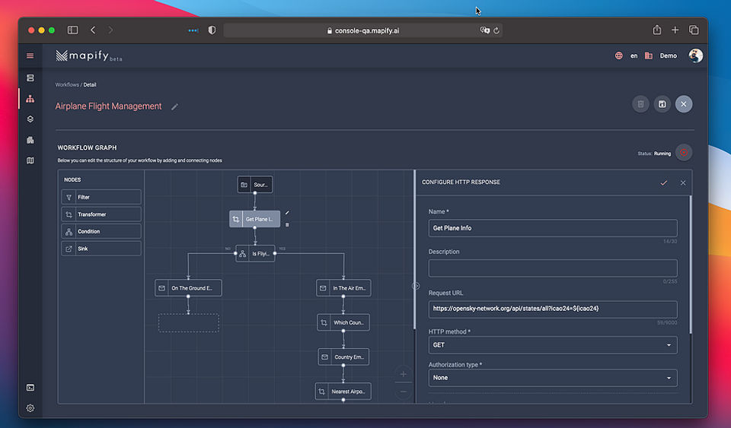
Task: Click the workflows icon in the left sidebar
Action: pyautogui.click(x=30, y=99)
